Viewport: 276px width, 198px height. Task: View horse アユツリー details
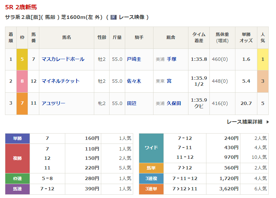[x=53, y=103]
